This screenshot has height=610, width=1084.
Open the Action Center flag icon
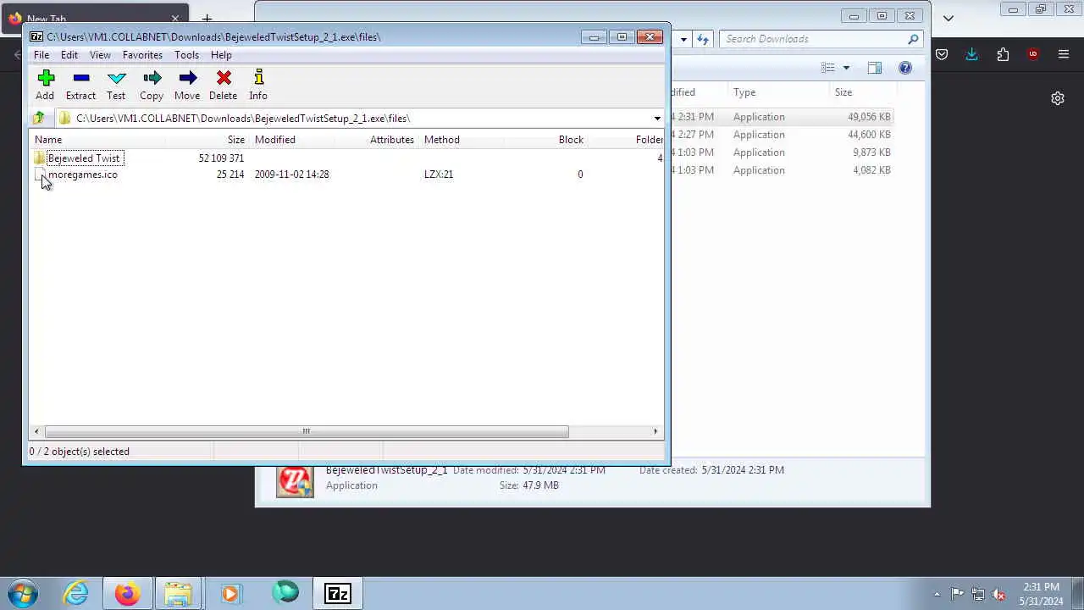coord(957,594)
